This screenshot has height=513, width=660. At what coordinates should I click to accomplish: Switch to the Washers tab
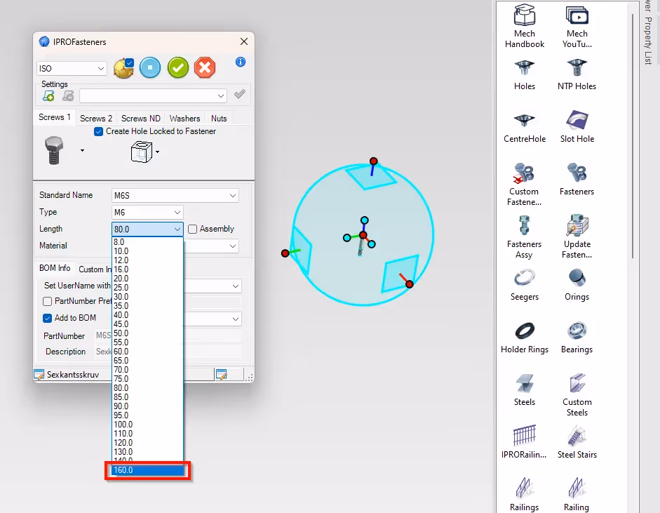tap(184, 119)
